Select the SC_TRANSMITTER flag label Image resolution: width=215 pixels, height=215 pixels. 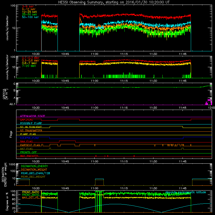point(31,131)
